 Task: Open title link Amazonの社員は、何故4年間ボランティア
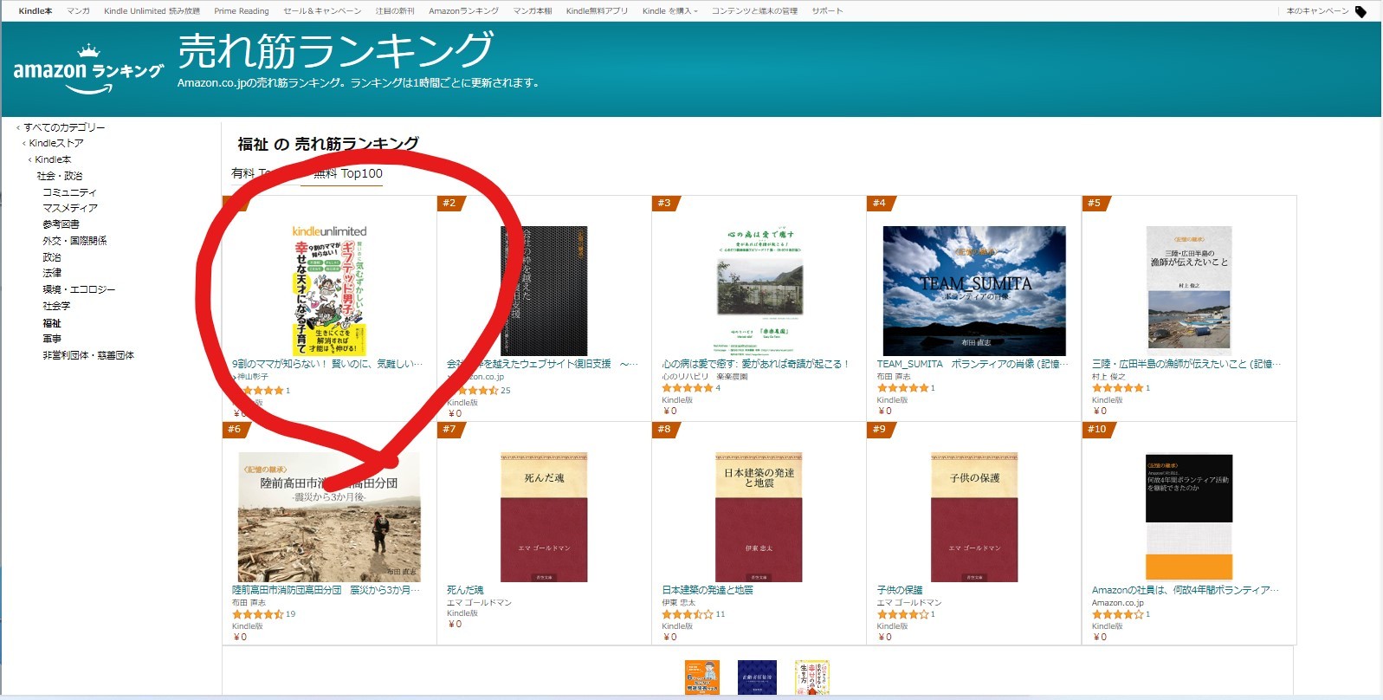click(x=1185, y=590)
